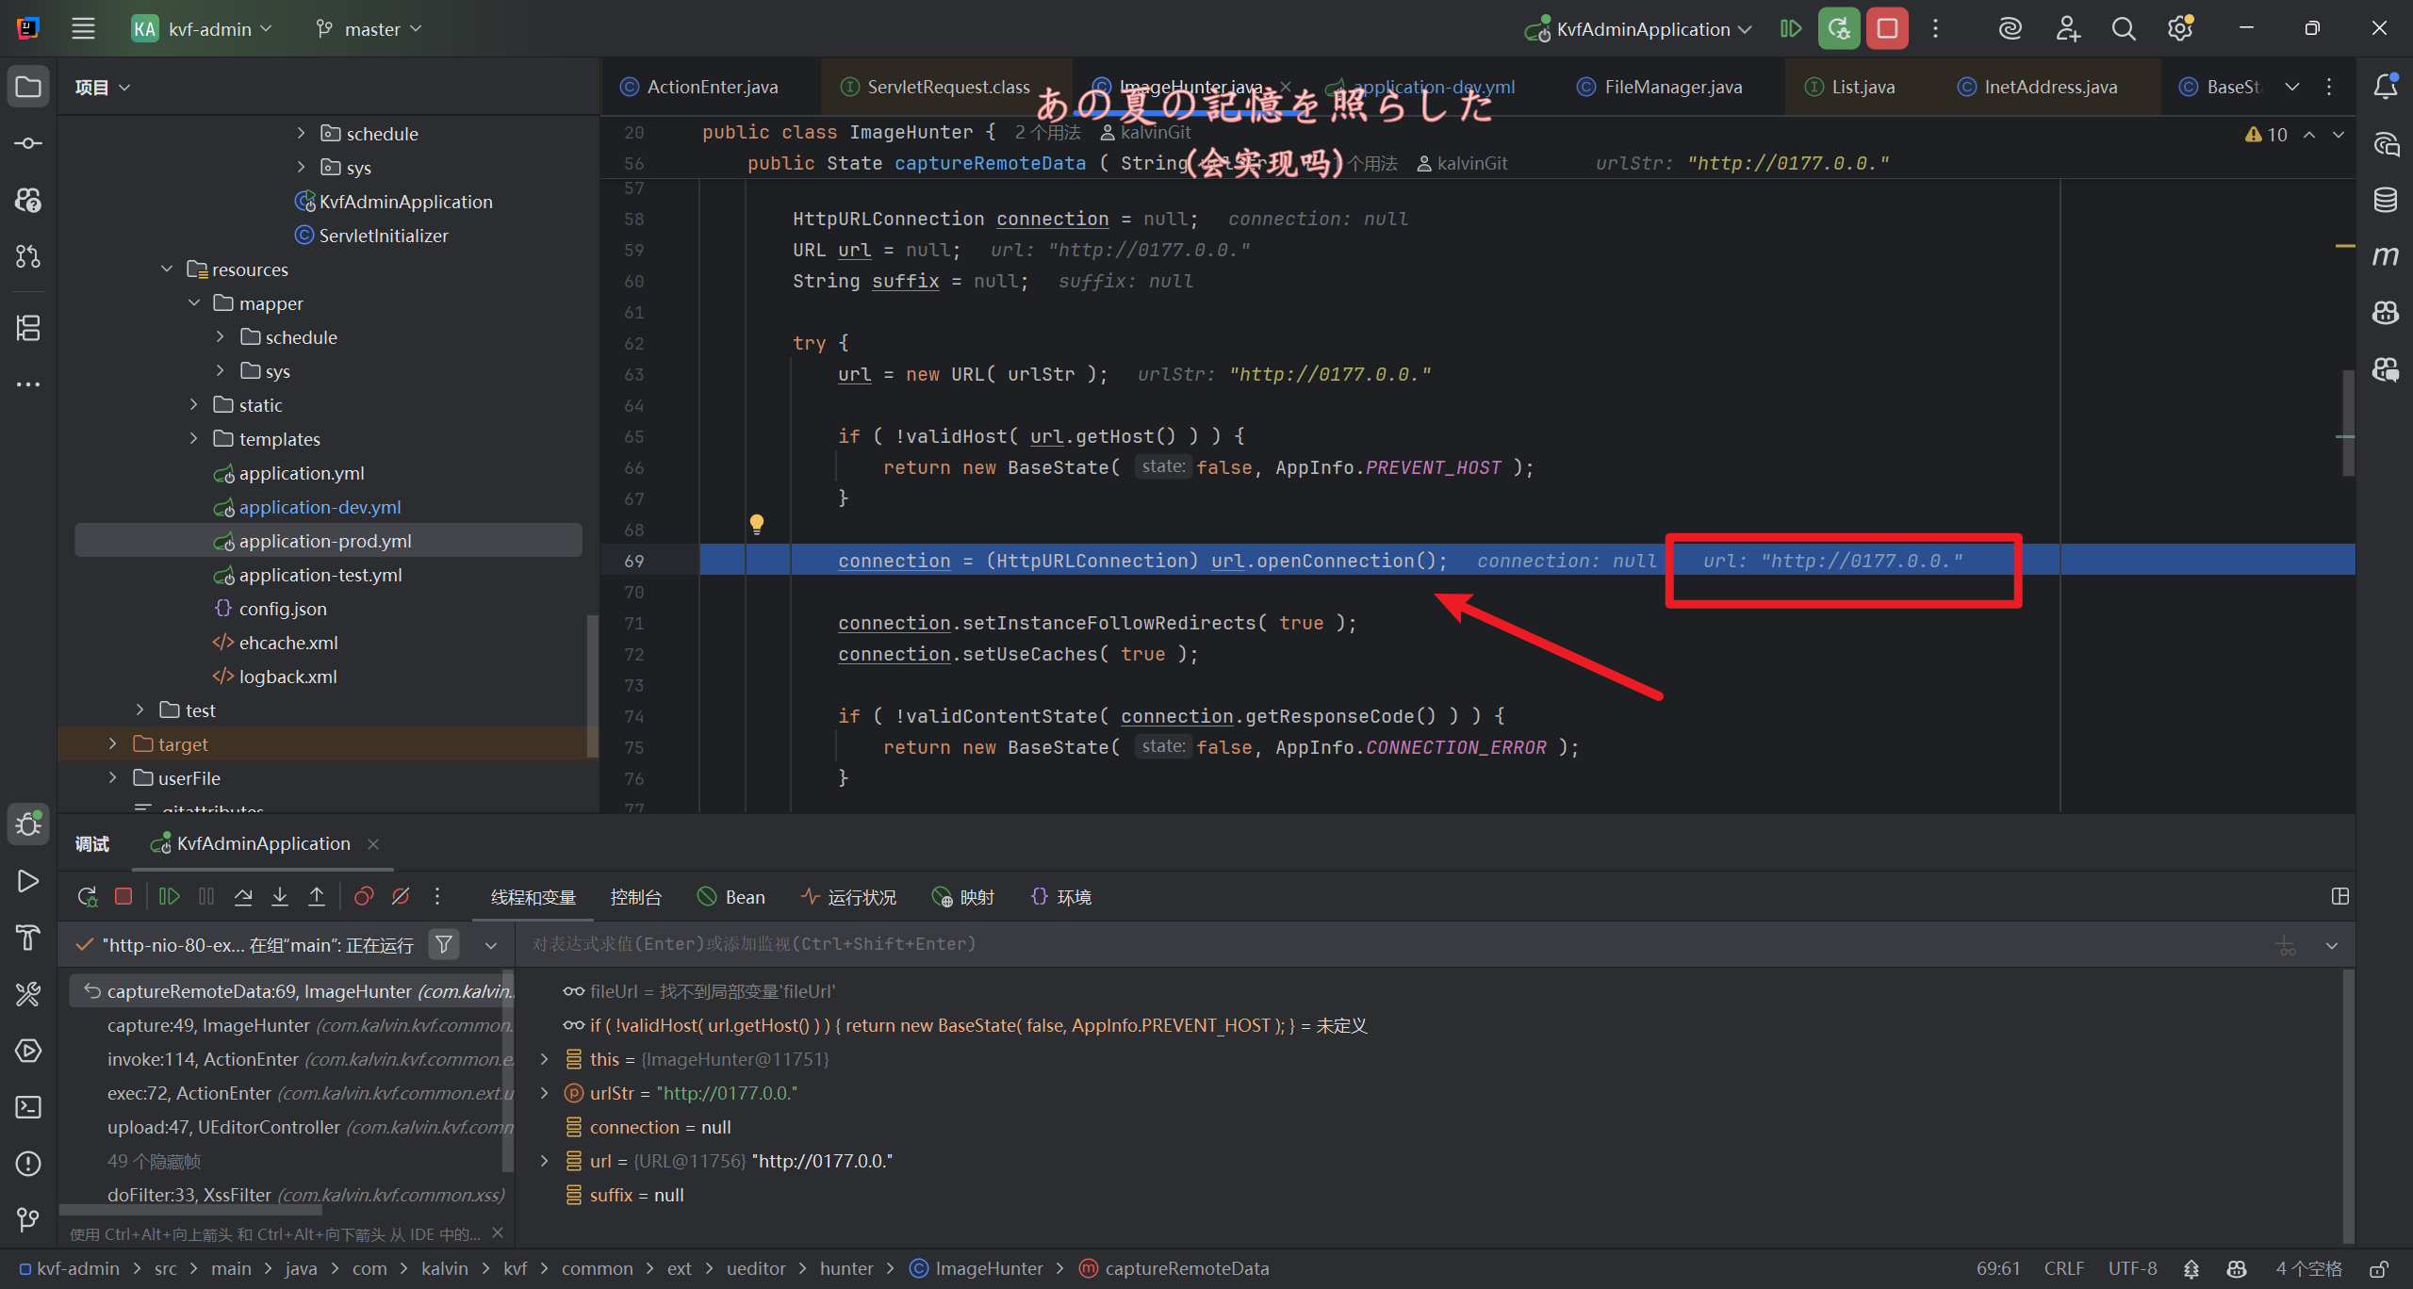2413x1289 pixels.
Task: Open the 环境 environment tab
Action: tap(1061, 897)
